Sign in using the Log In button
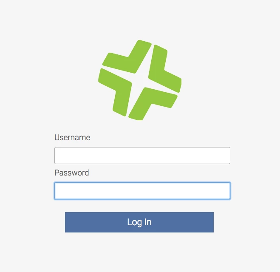 tap(139, 222)
